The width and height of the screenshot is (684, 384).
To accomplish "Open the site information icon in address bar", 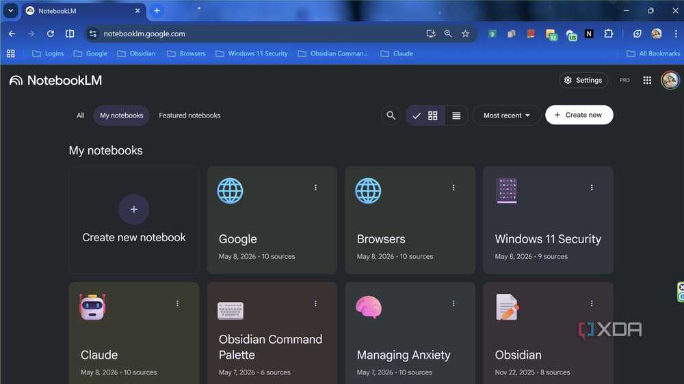I will point(92,33).
